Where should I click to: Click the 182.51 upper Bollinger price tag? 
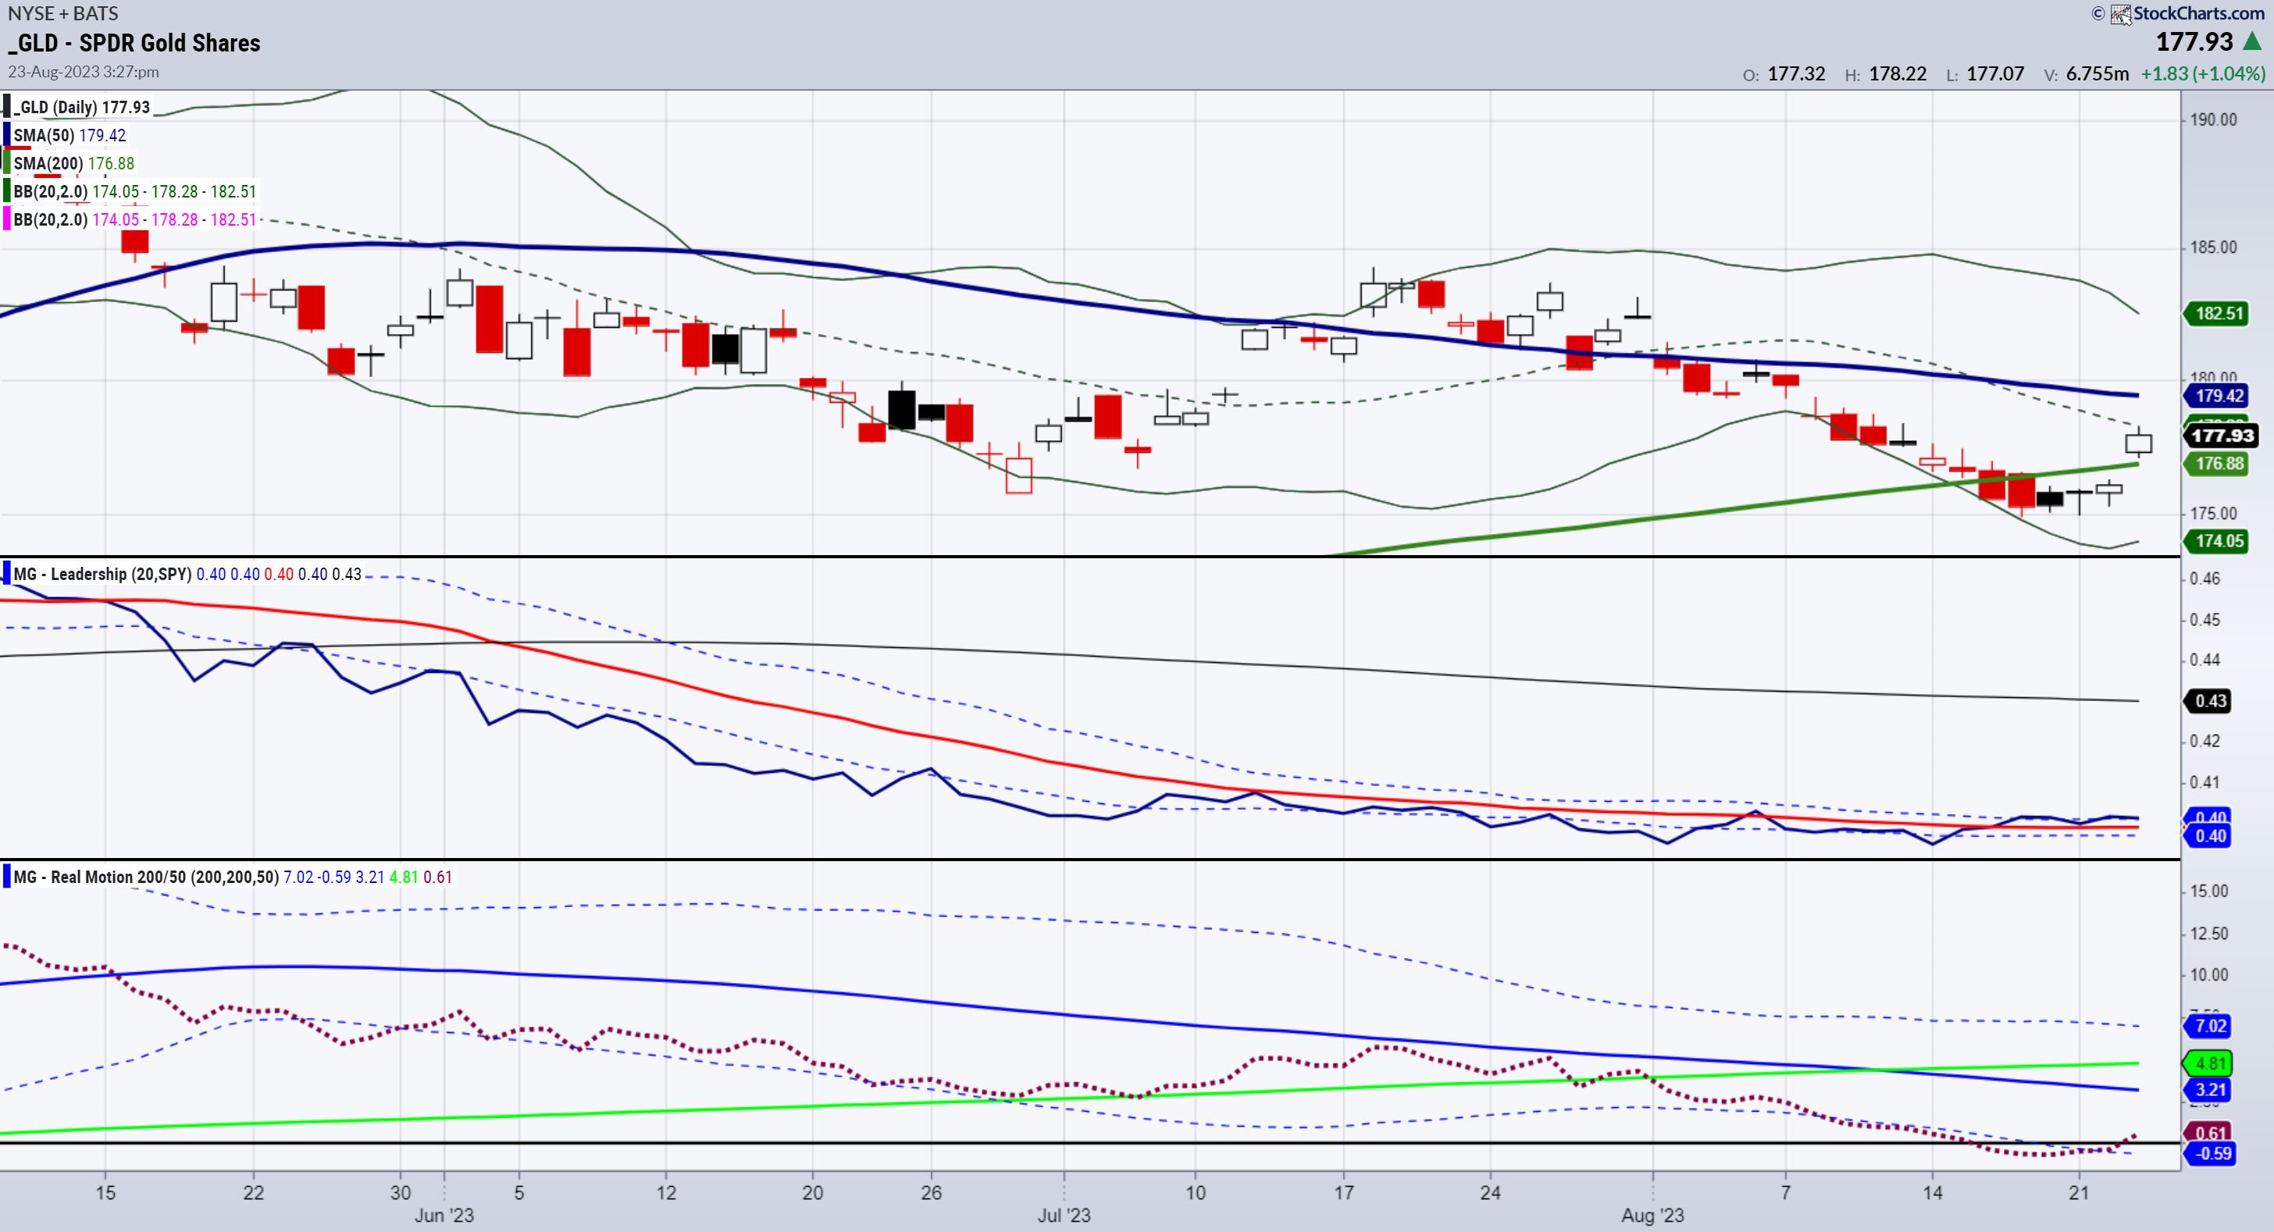[x=2219, y=313]
